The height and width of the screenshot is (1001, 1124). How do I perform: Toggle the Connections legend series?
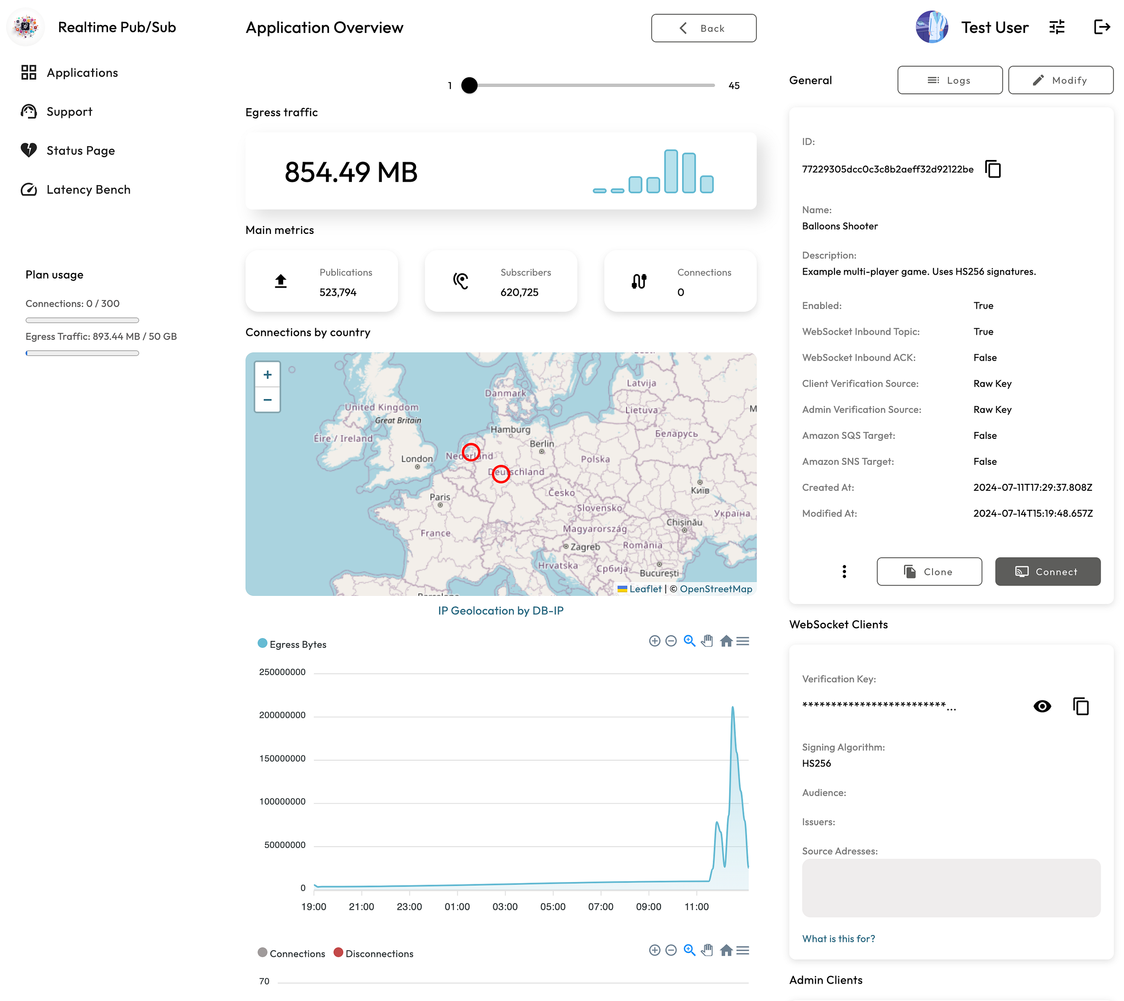[x=291, y=954]
